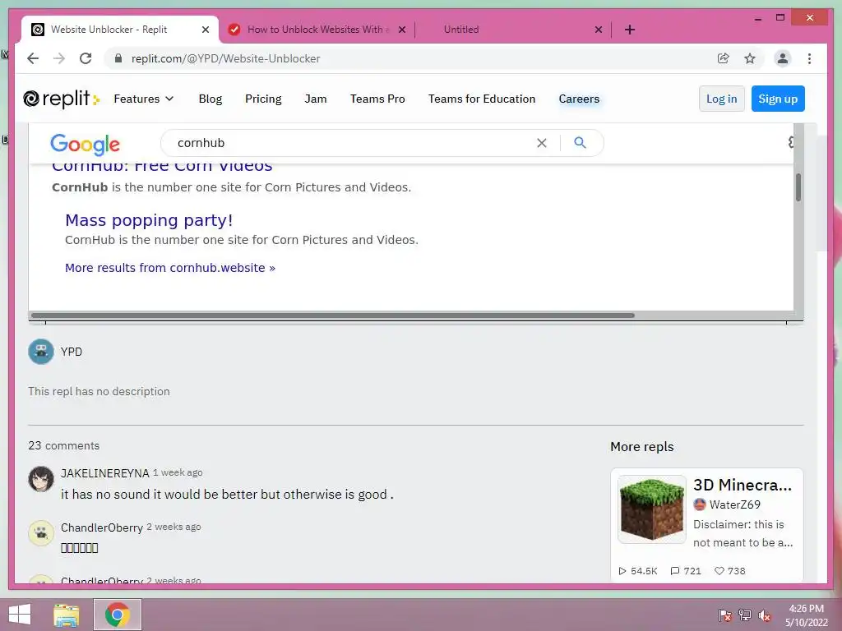
Task: Like the 3D Minecraft repl via heart icon
Action: [719, 571]
